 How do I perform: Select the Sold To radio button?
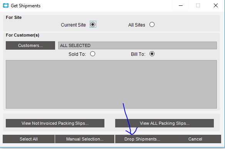click(x=92, y=54)
